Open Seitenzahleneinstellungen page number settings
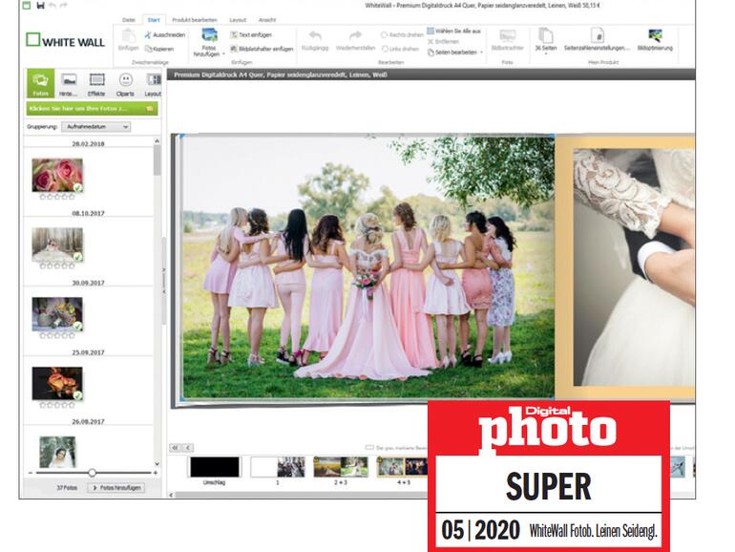 click(x=597, y=40)
